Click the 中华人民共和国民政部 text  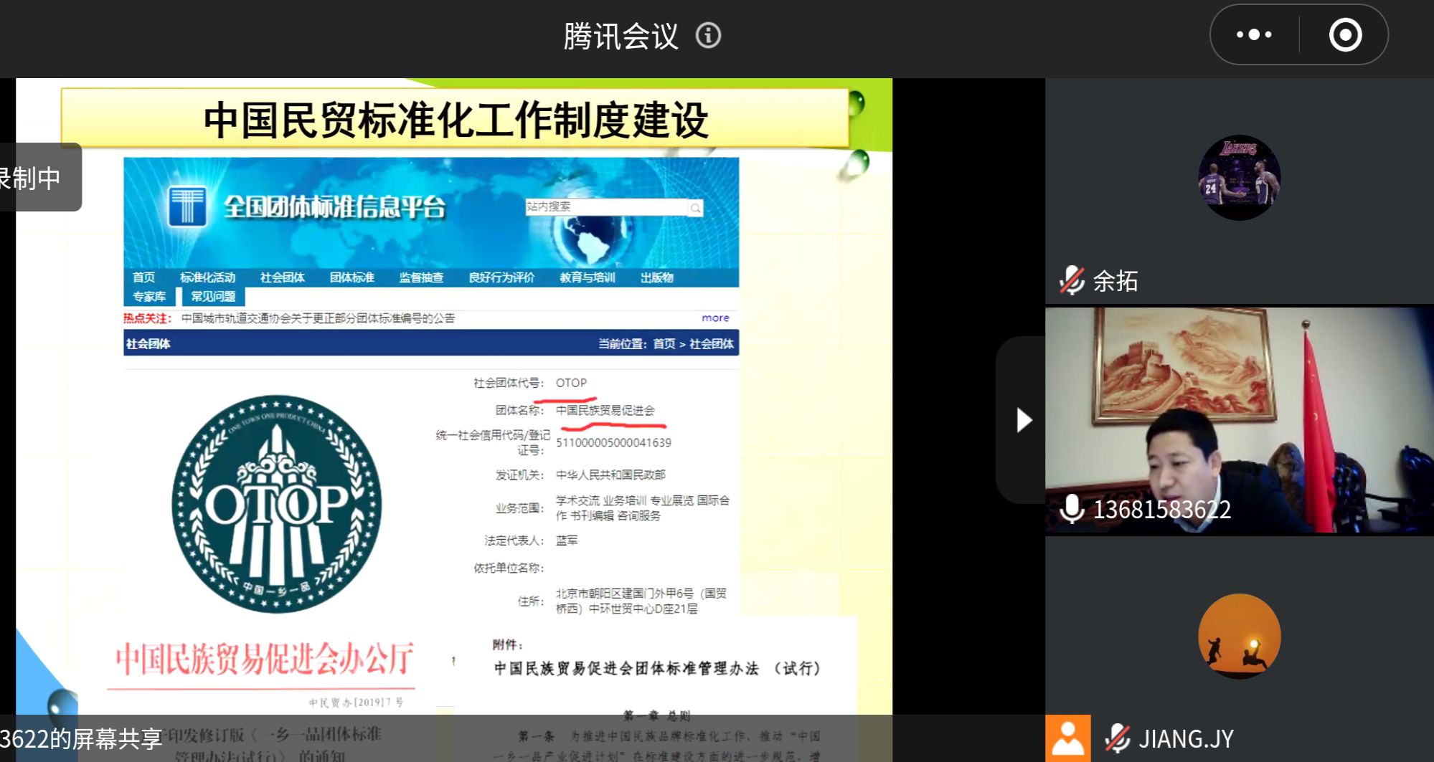pos(610,475)
